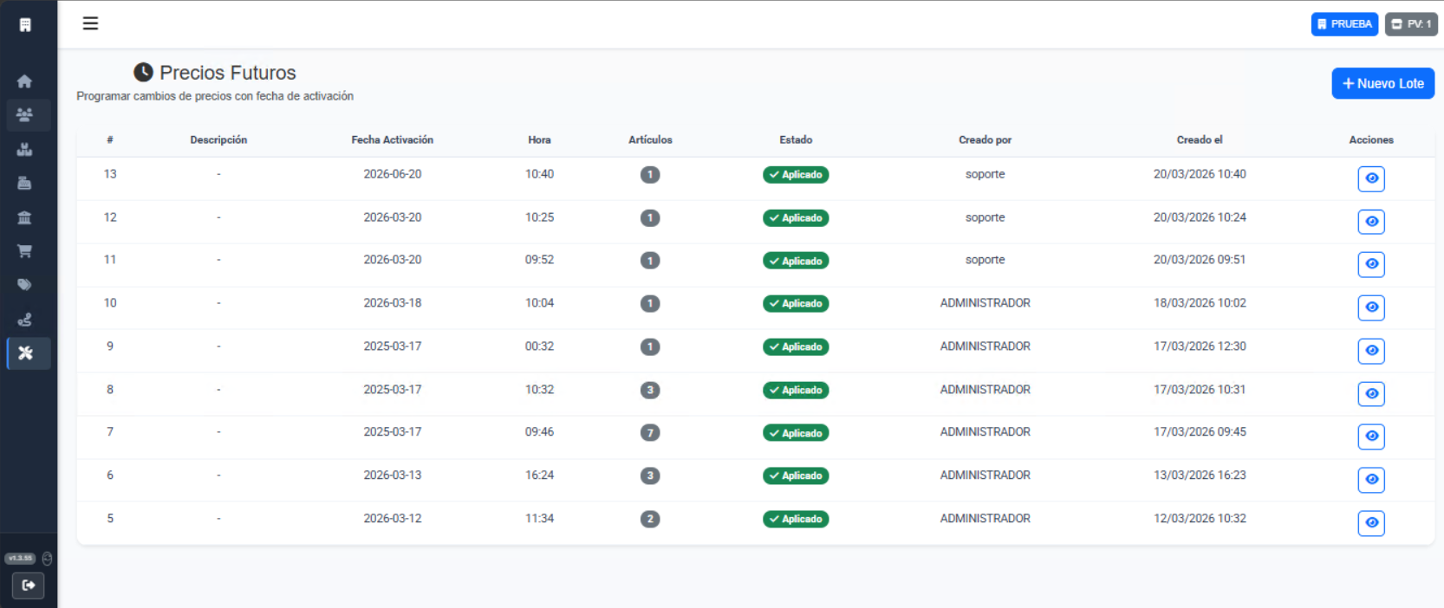Click the PV: 1 point-of-sale badge

pos(1410,24)
